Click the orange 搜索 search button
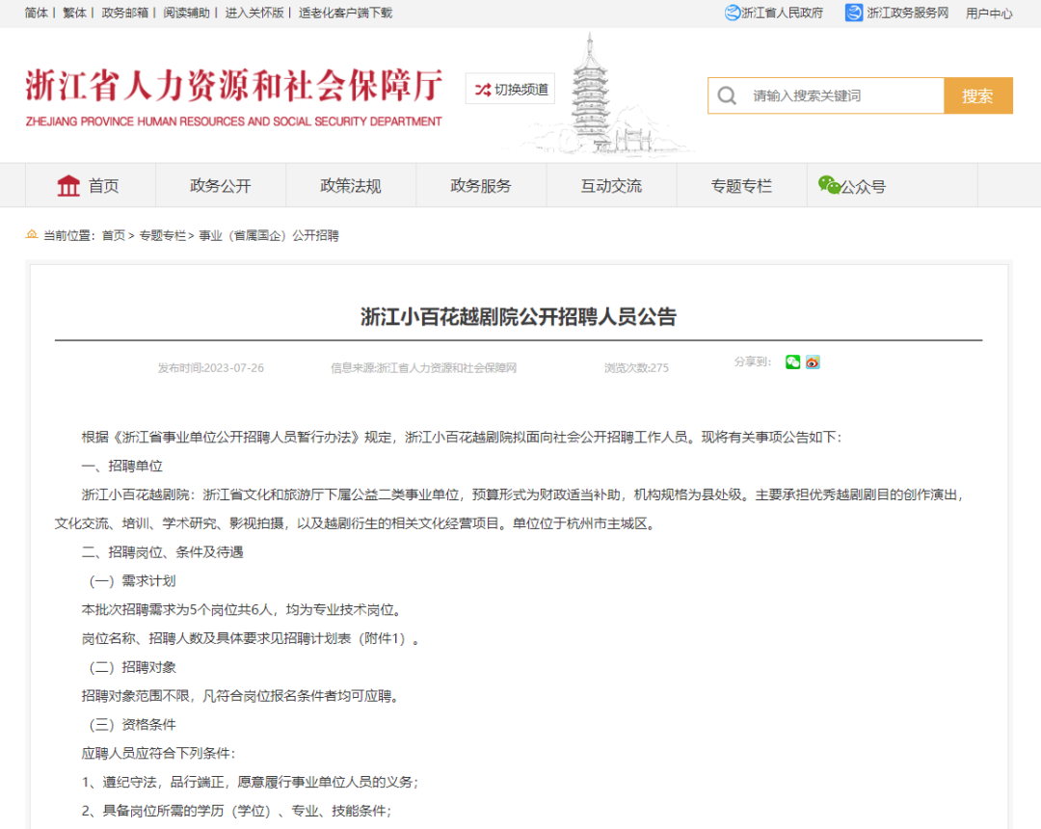The height and width of the screenshot is (829, 1041). [978, 95]
